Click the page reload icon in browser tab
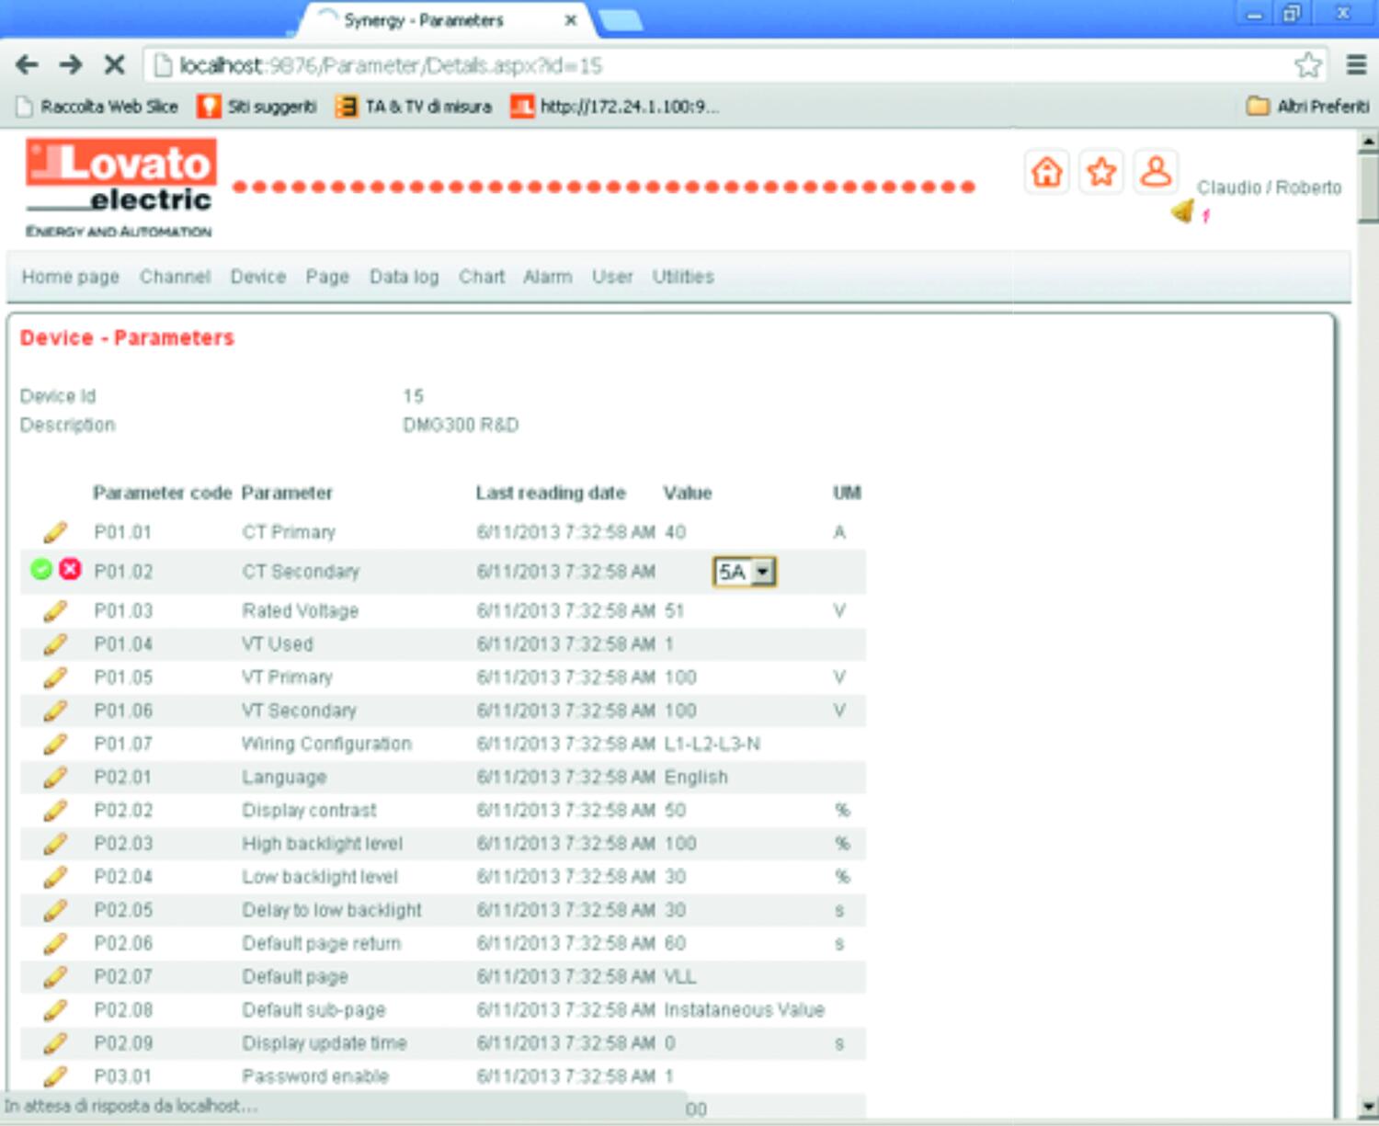The image size is (1379, 1126). click(x=327, y=16)
